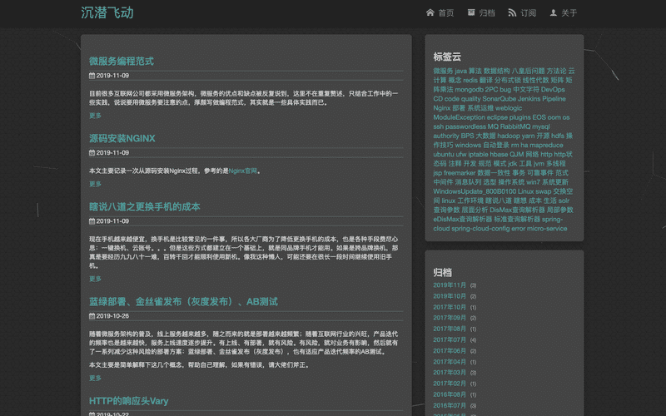Screen dimensions: 666x416
Task: Select the SonarQube tag in the tag cloud
Action: point(499,98)
